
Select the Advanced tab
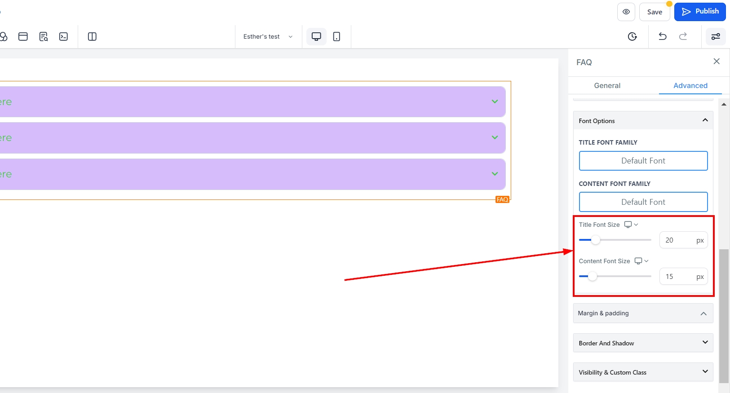coord(690,85)
